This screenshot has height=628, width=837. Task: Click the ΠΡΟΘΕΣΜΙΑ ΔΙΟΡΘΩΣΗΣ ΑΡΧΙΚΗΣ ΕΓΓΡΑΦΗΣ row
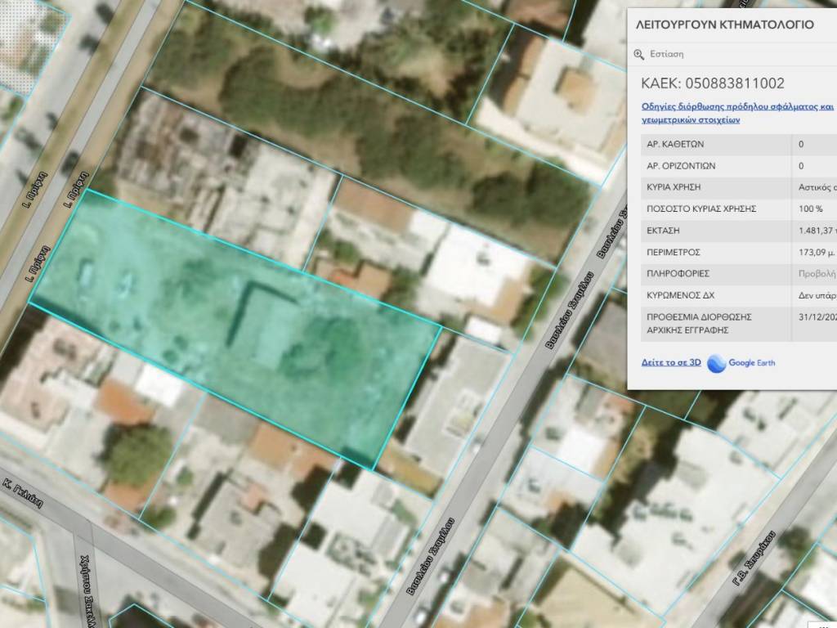pos(699,324)
